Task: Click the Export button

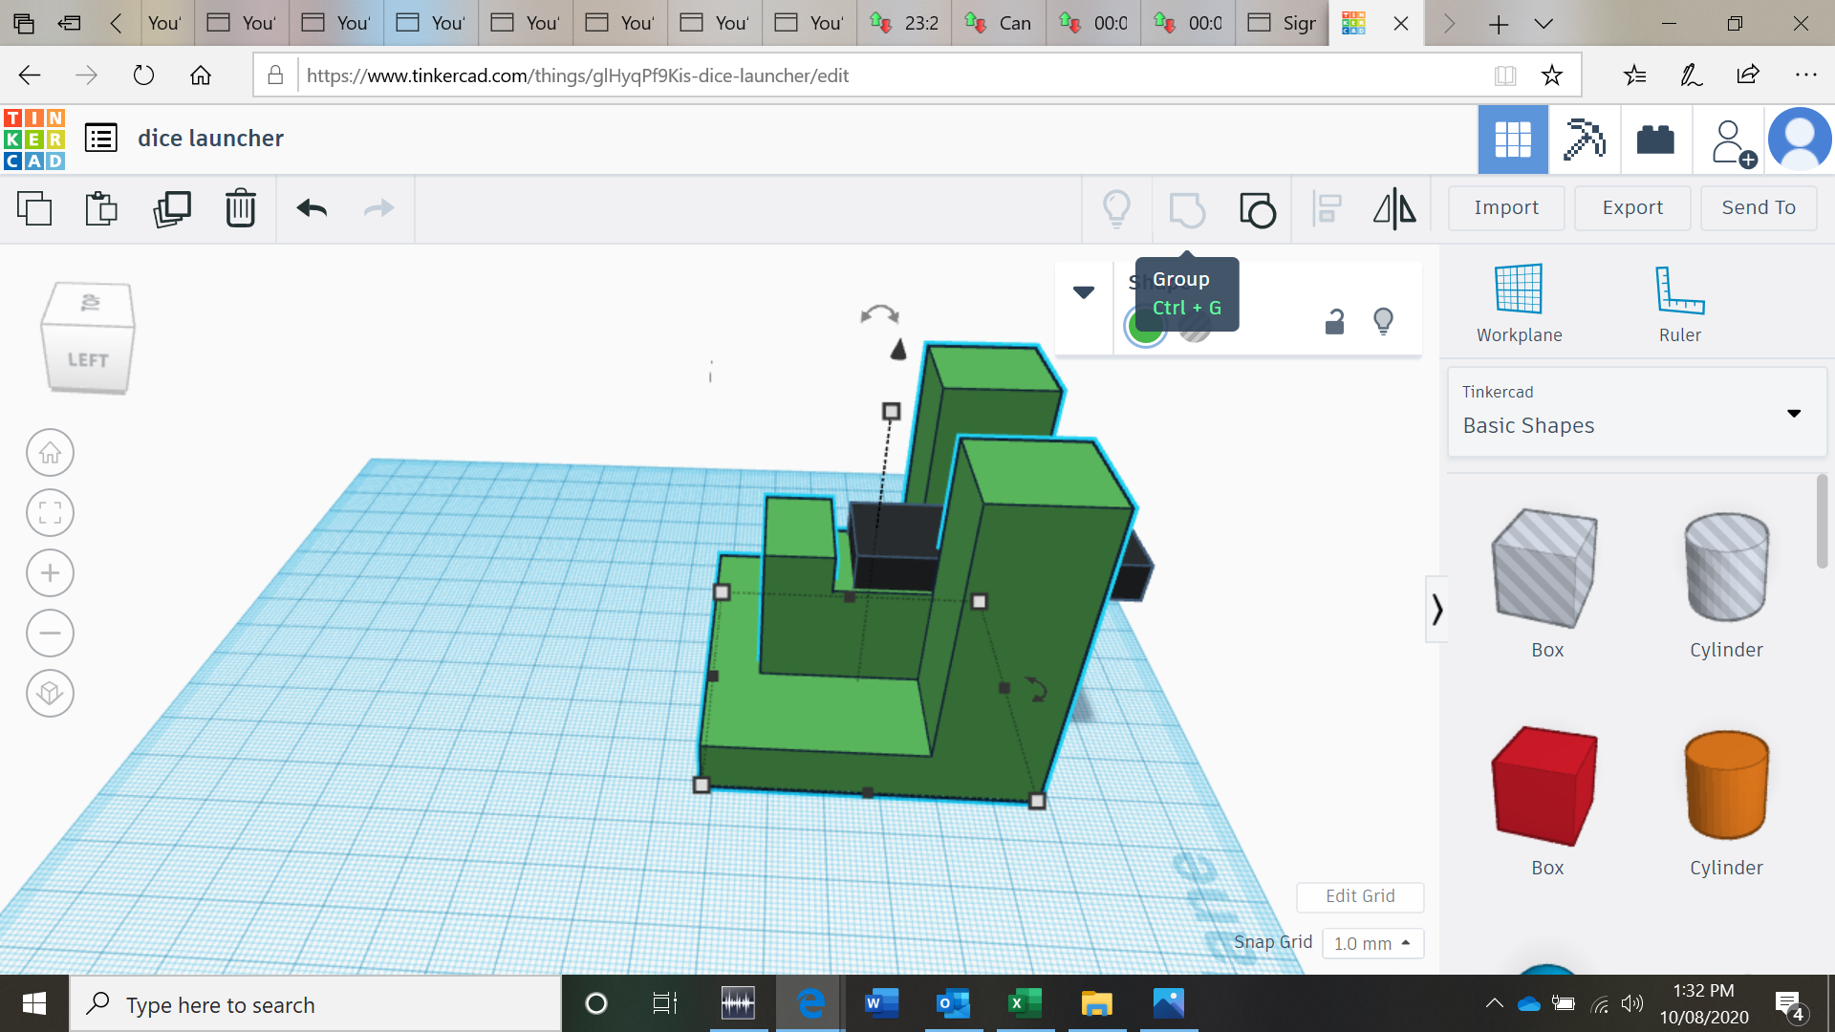Action: 1632,207
